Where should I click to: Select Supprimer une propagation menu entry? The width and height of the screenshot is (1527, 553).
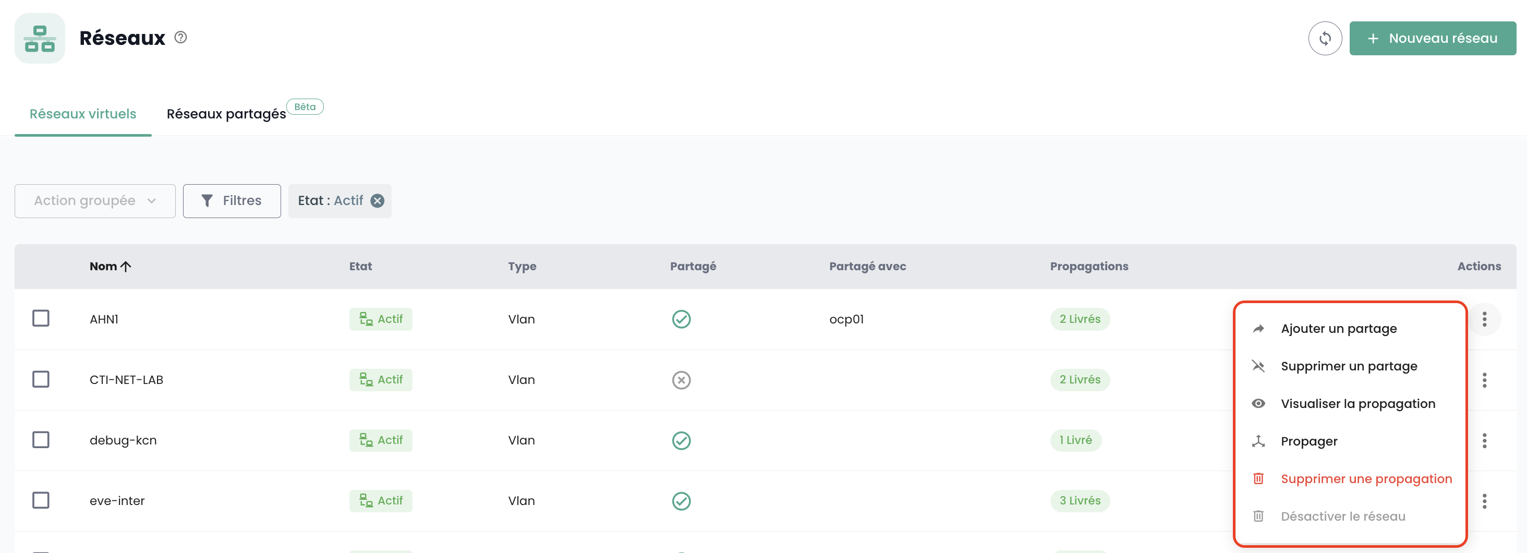coord(1366,479)
